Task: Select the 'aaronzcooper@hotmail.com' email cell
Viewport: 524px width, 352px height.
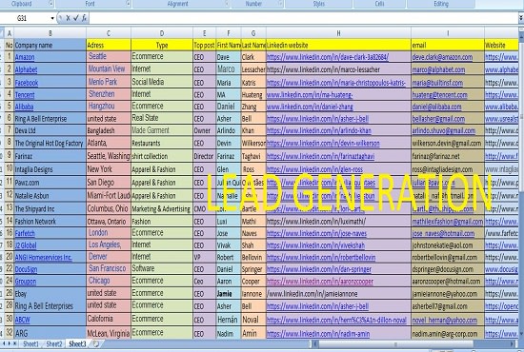Action: click(448, 282)
